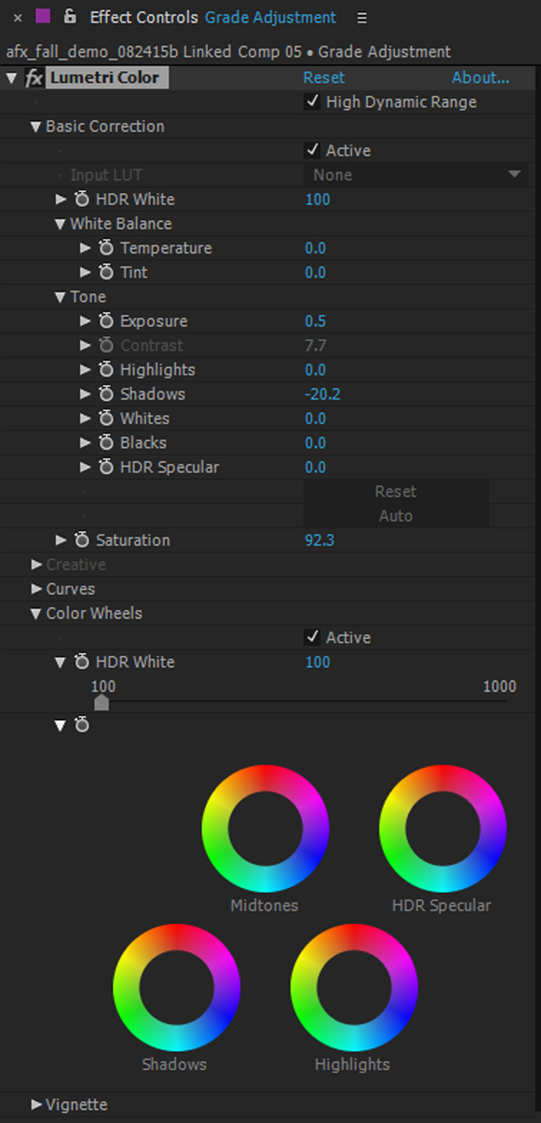Expand the Creative section

coord(36,565)
